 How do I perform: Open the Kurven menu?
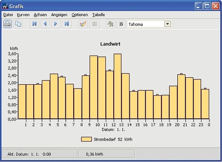point(23,15)
